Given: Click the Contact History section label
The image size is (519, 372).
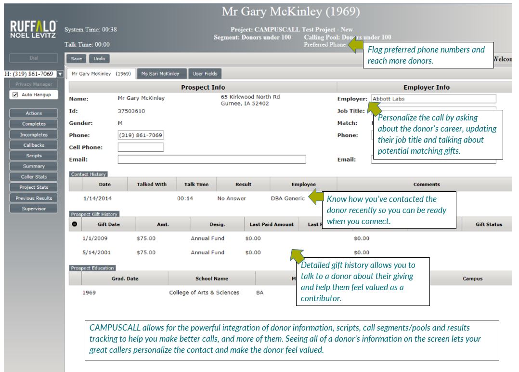Looking at the screenshot, I should point(89,174).
